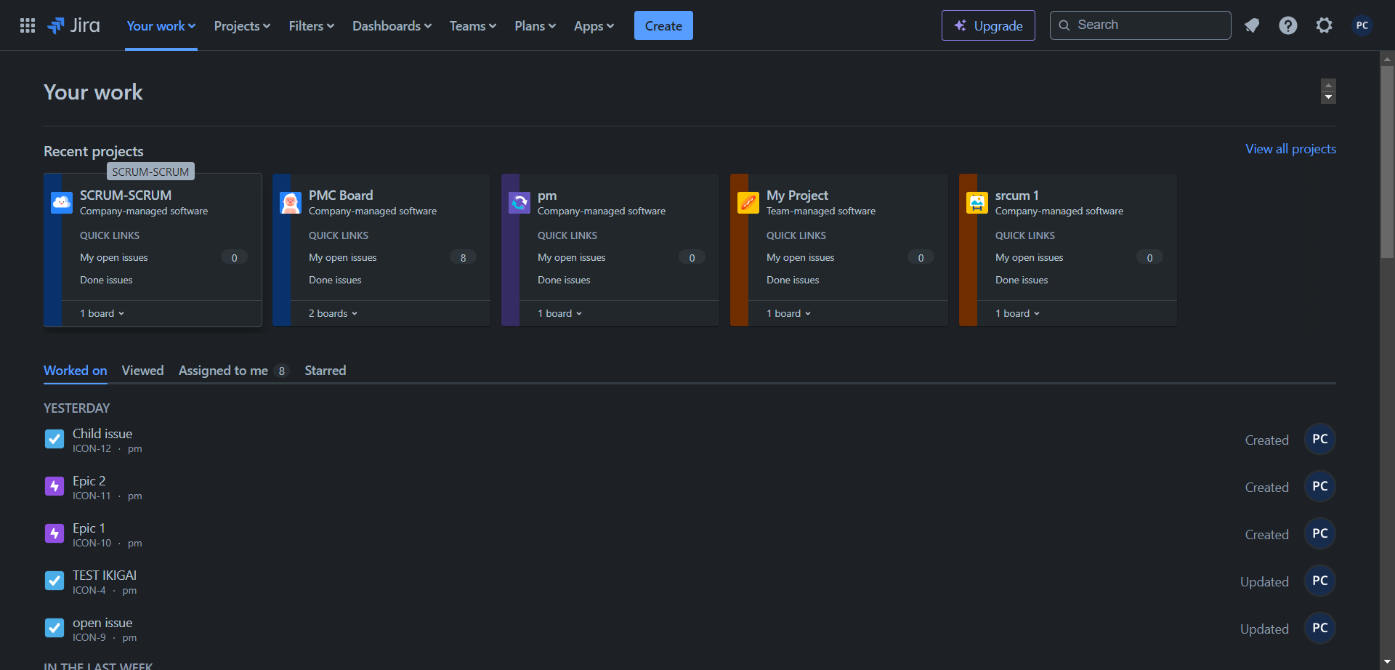Click the pm project avatar icon

pos(519,202)
